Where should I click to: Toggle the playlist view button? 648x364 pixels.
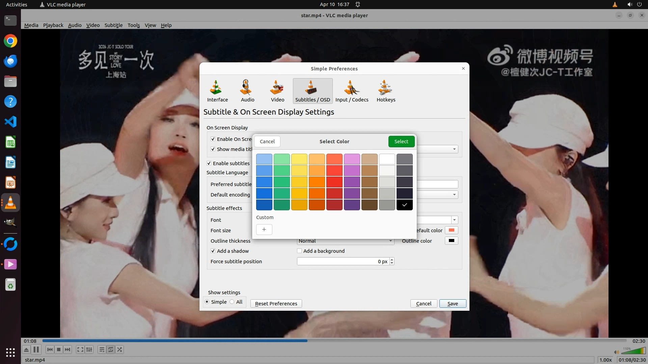point(102,350)
